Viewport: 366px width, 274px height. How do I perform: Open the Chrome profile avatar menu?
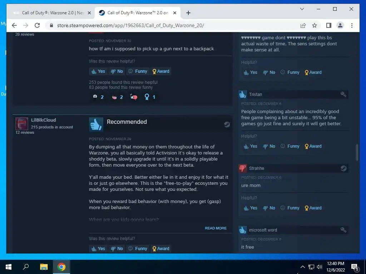coord(340,25)
